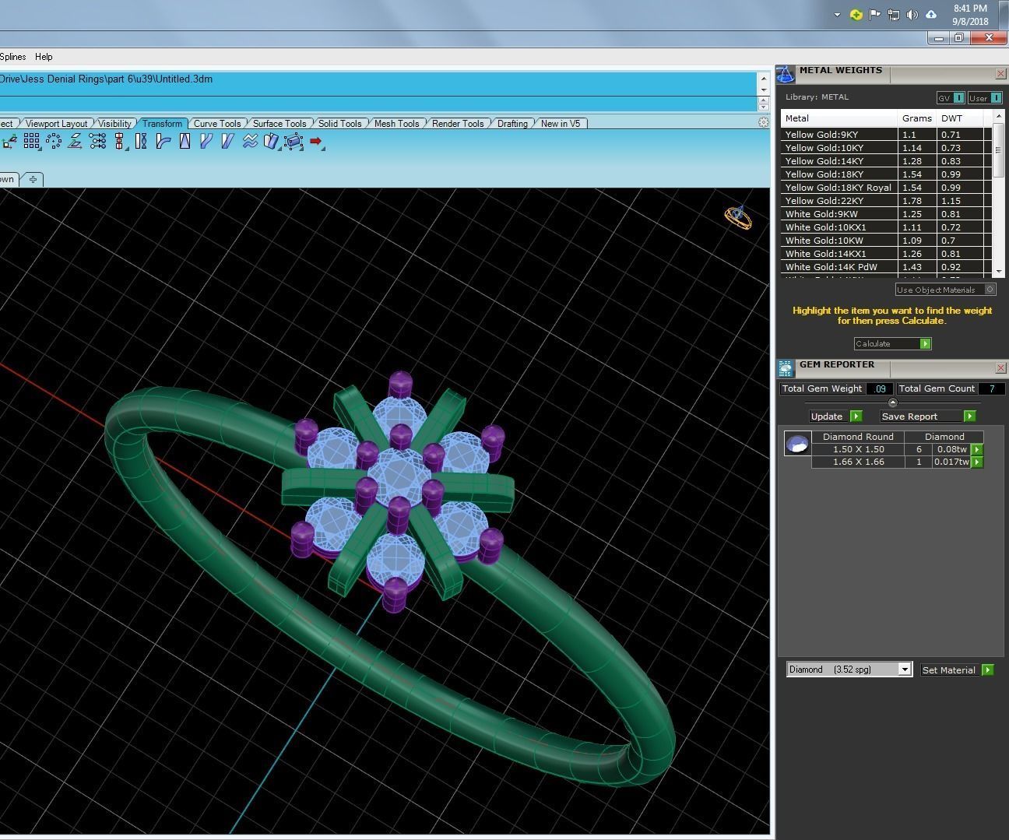
Task: Click the Set Material button
Action: pos(957,670)
